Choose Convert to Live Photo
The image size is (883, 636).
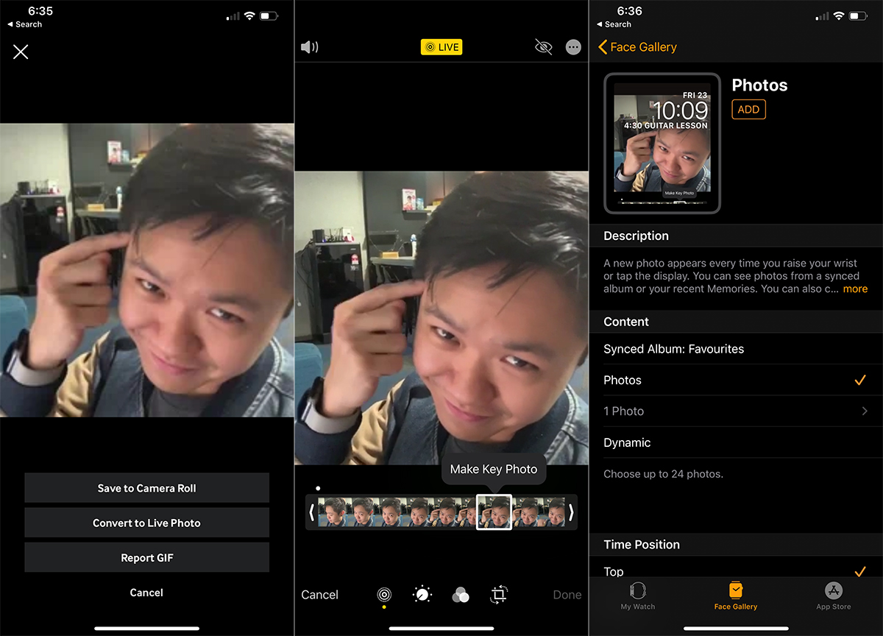click(x=146, y=523)
